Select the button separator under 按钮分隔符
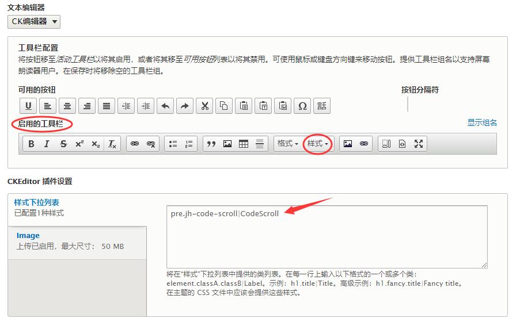The image size is (520, 322). [408, 104]
